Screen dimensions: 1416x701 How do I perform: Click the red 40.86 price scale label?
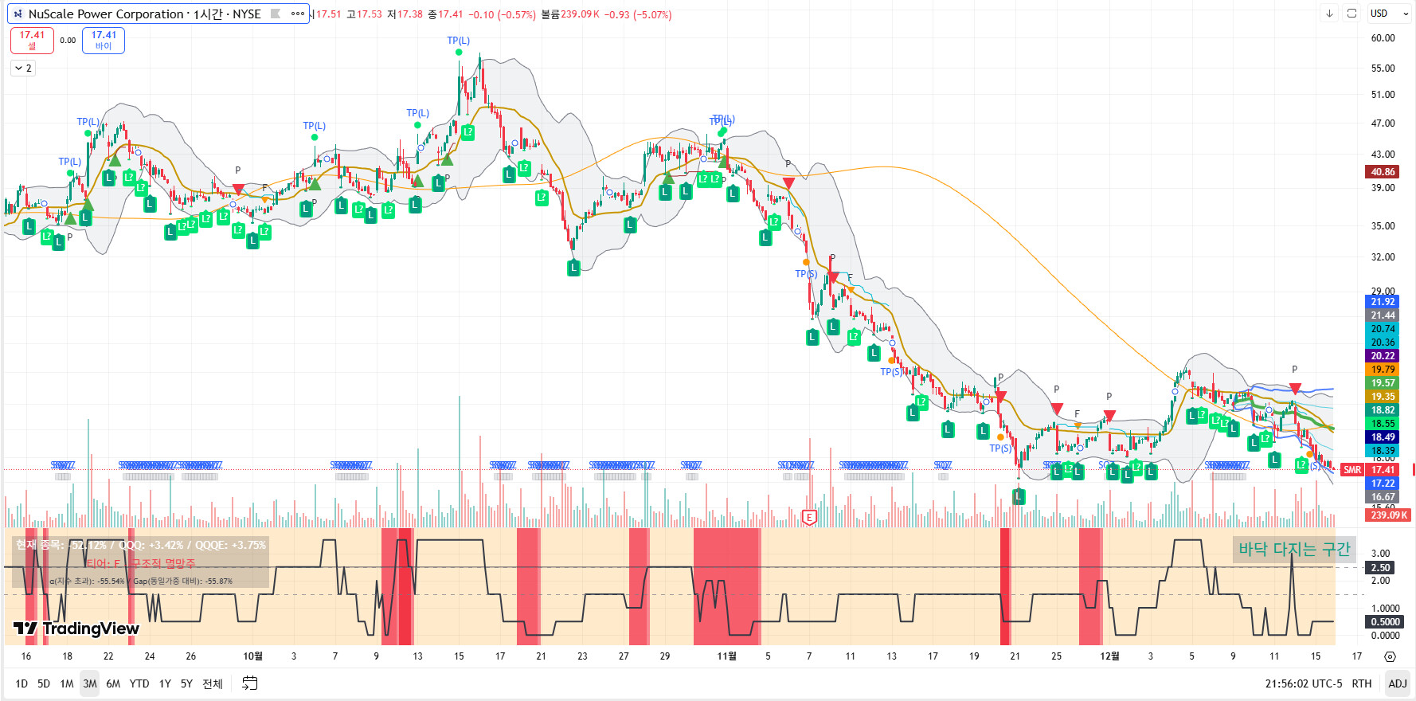tap(1383, 171)
